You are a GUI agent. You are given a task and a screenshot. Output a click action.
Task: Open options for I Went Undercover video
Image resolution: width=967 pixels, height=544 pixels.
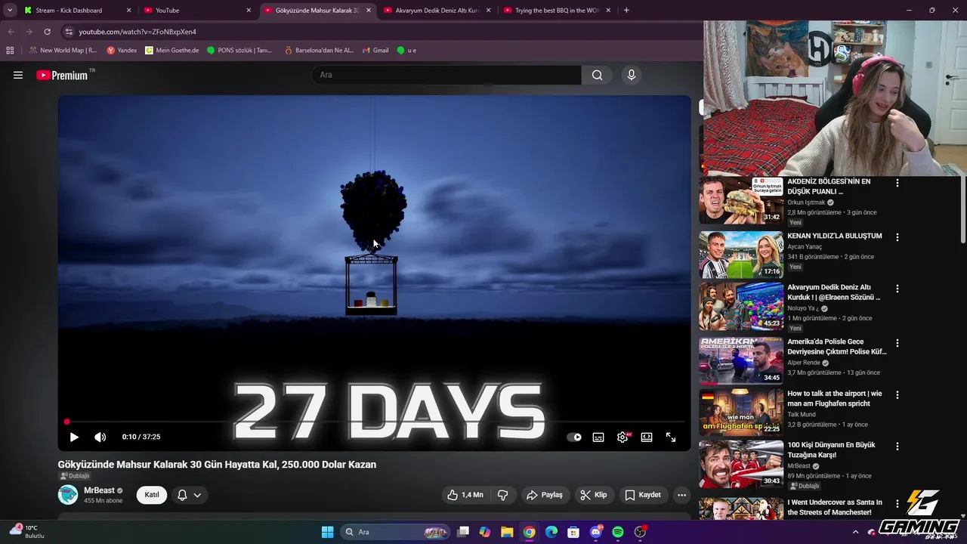[x=897, y=503]
